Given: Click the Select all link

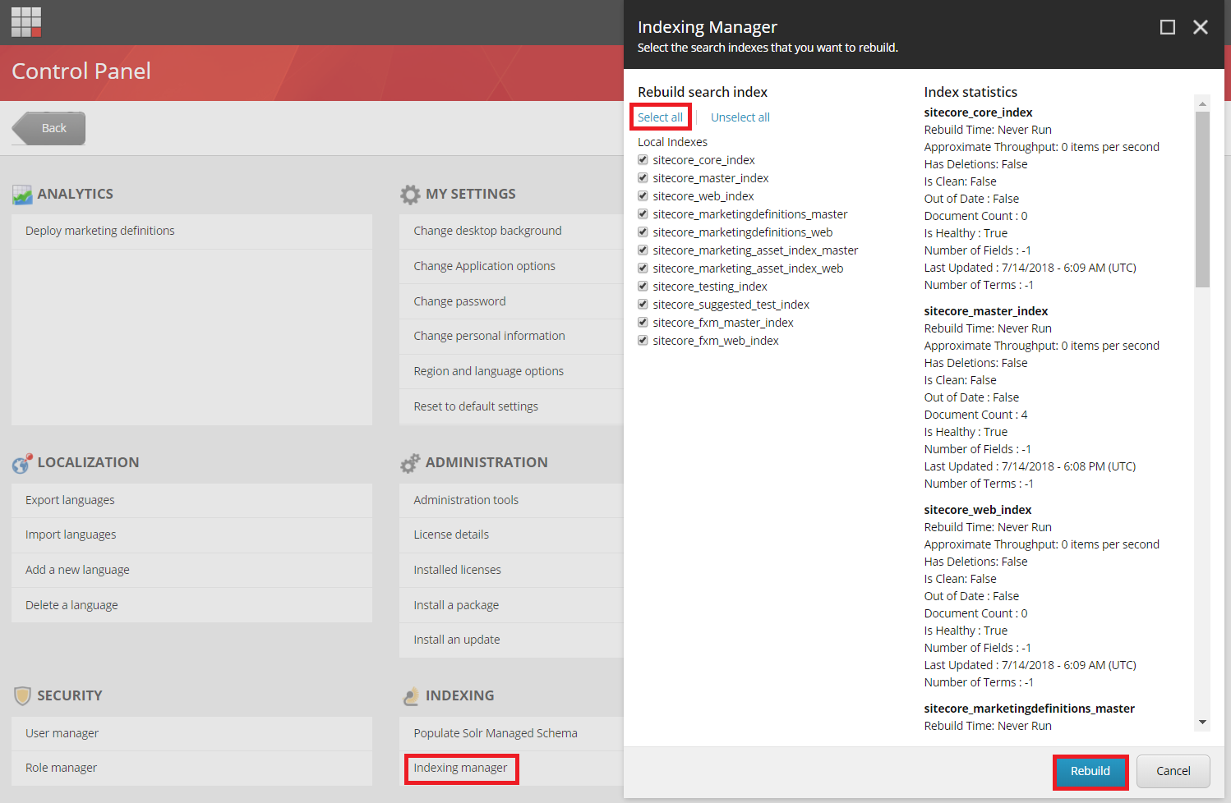Looking at the screenshot, I should point(660,117).
